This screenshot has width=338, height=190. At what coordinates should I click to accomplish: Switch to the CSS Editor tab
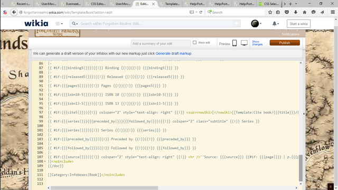tap(96, 4)
